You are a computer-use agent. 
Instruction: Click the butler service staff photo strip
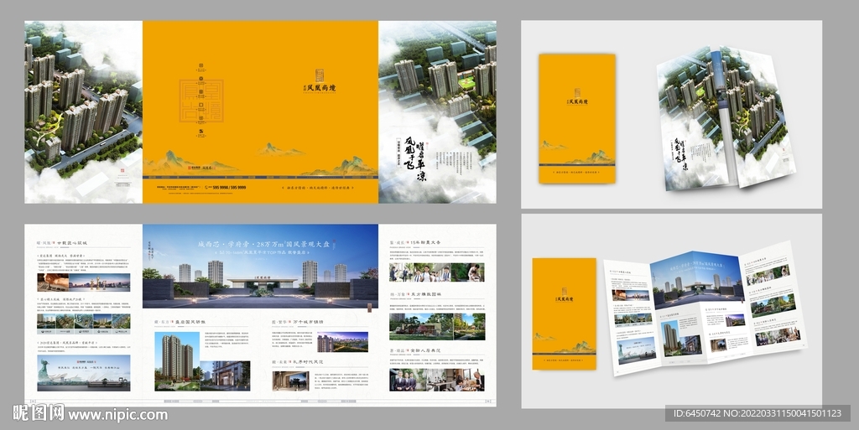436,380
